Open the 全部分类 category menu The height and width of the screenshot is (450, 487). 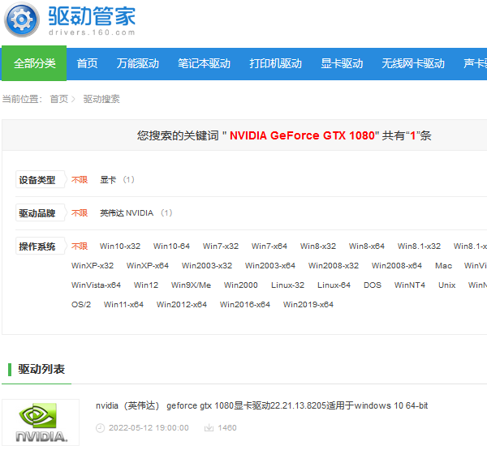tap(34, 63)
